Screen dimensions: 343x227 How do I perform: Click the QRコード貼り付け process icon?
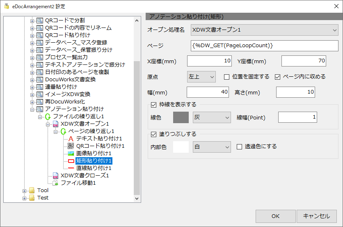coord(40,35)
